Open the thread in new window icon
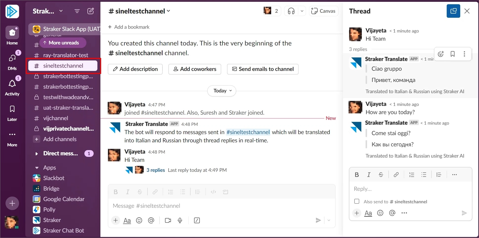Viewport: 479px width, 238px height. pyautogui.click(x=453, y=11)
